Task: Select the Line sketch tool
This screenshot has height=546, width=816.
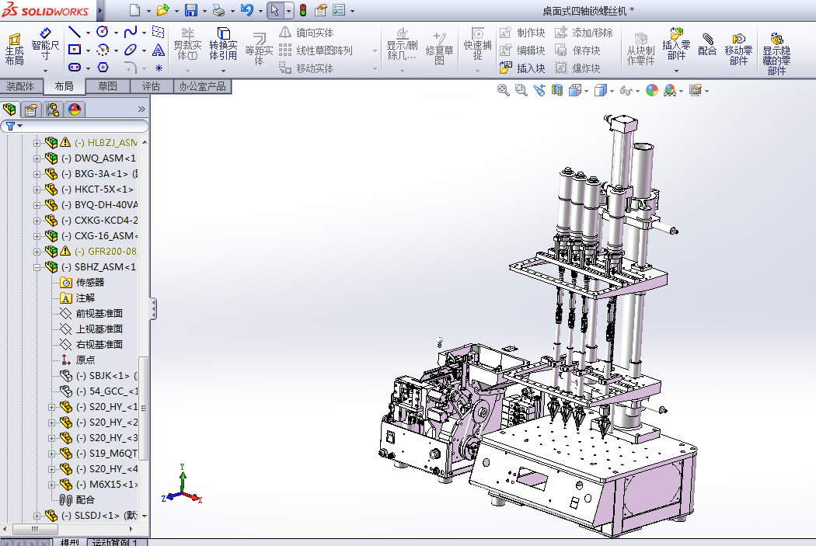Action: (x=75, y=32)
